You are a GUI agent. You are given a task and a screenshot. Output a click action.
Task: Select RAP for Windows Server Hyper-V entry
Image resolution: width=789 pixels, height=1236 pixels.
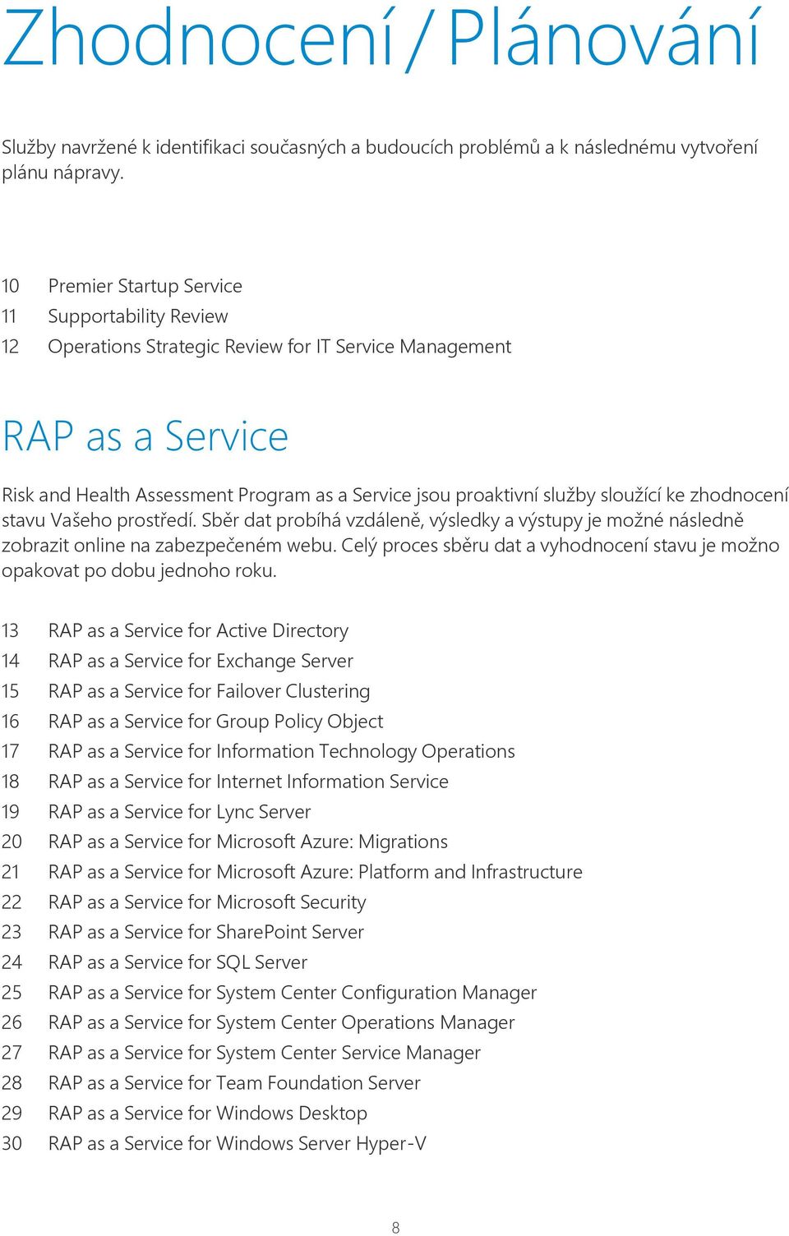[x=238, y=1143]
